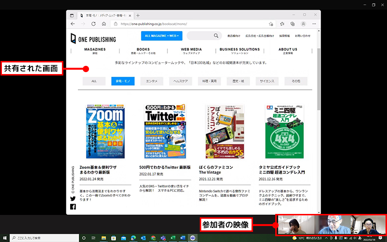Open the Collections icon in Edge
This screenshot has width=387, height=242.
(293, 24)
